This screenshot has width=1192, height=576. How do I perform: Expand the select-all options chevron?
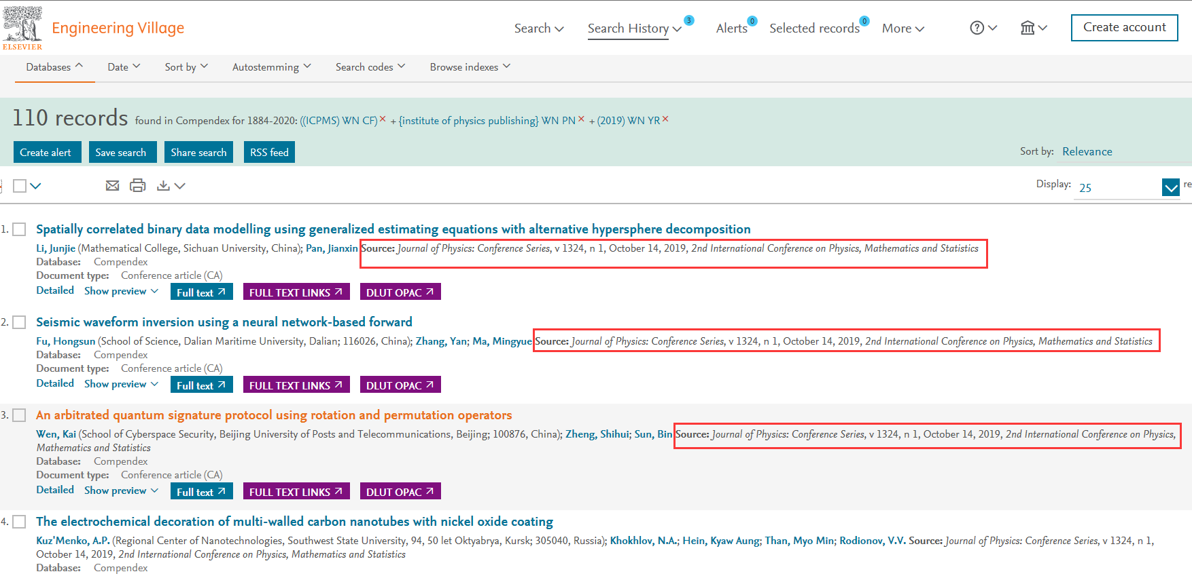[35, 186]
